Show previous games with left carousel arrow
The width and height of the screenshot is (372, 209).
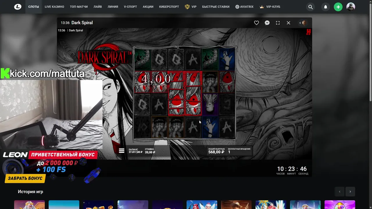tap(339, 192)
